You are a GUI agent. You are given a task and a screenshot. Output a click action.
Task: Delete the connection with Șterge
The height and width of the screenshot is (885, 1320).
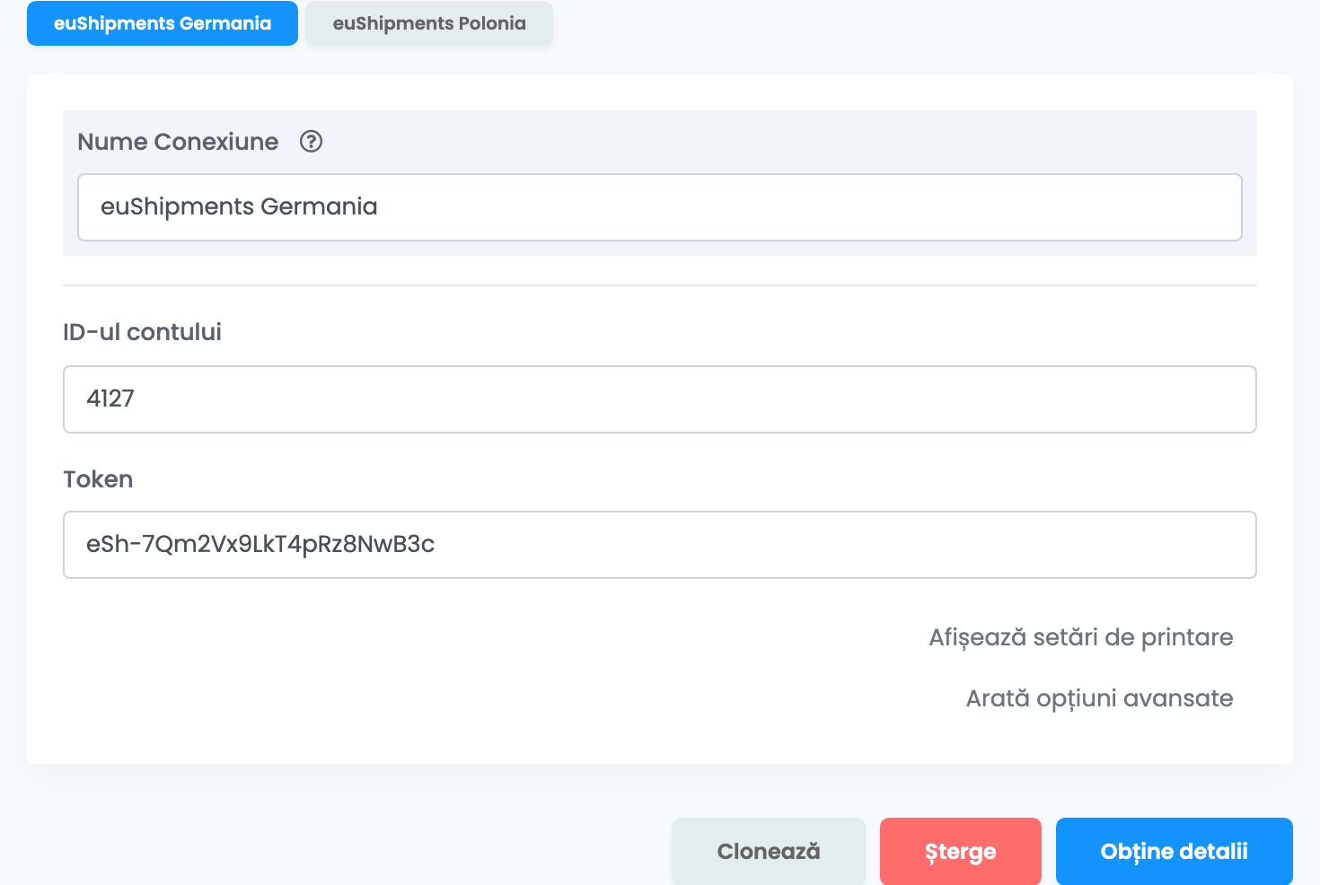[961, 851]
